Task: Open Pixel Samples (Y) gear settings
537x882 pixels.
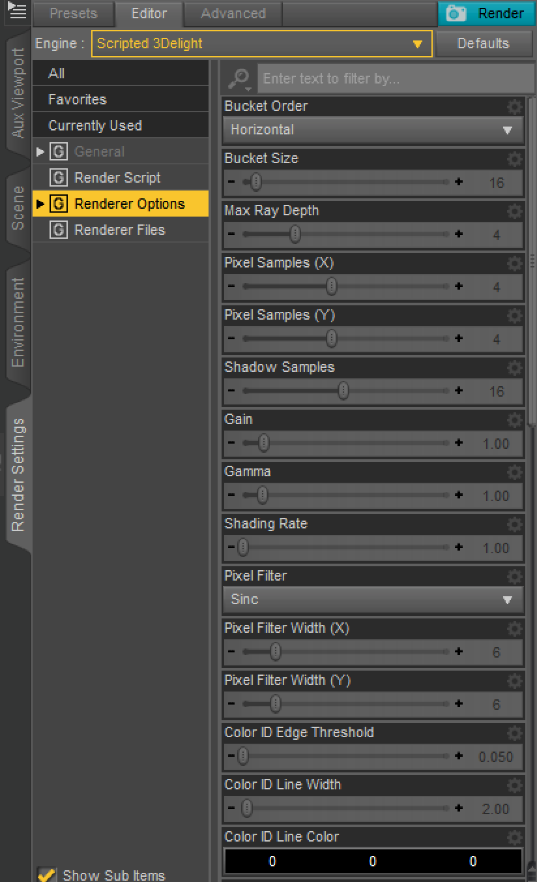Action: (515, 315)
